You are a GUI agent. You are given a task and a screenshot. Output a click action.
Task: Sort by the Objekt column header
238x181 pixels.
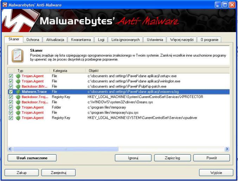tap(157, 71)
